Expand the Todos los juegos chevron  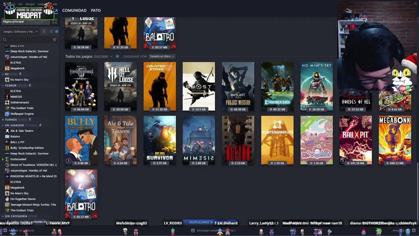click(111, 56)
